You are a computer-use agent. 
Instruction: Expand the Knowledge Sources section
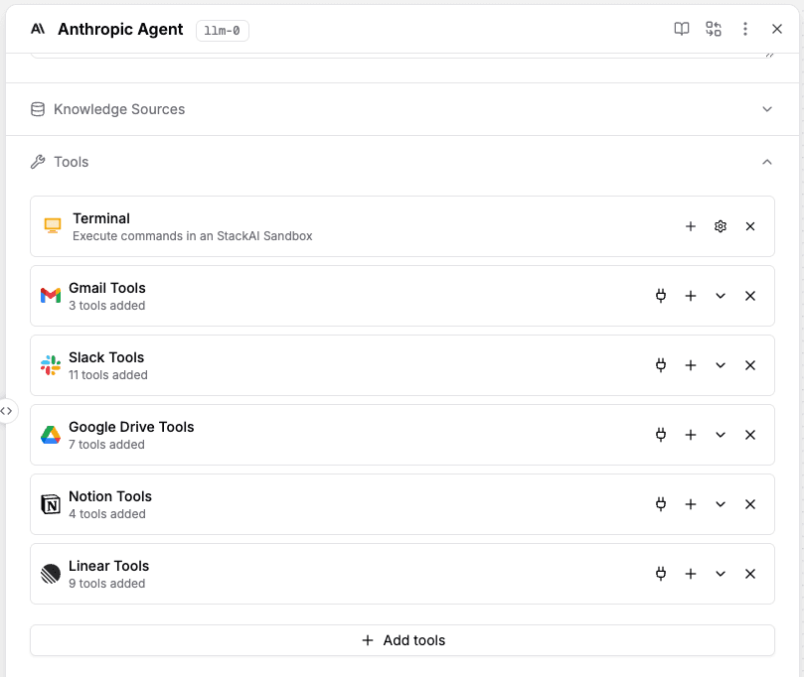click(767, 109)
